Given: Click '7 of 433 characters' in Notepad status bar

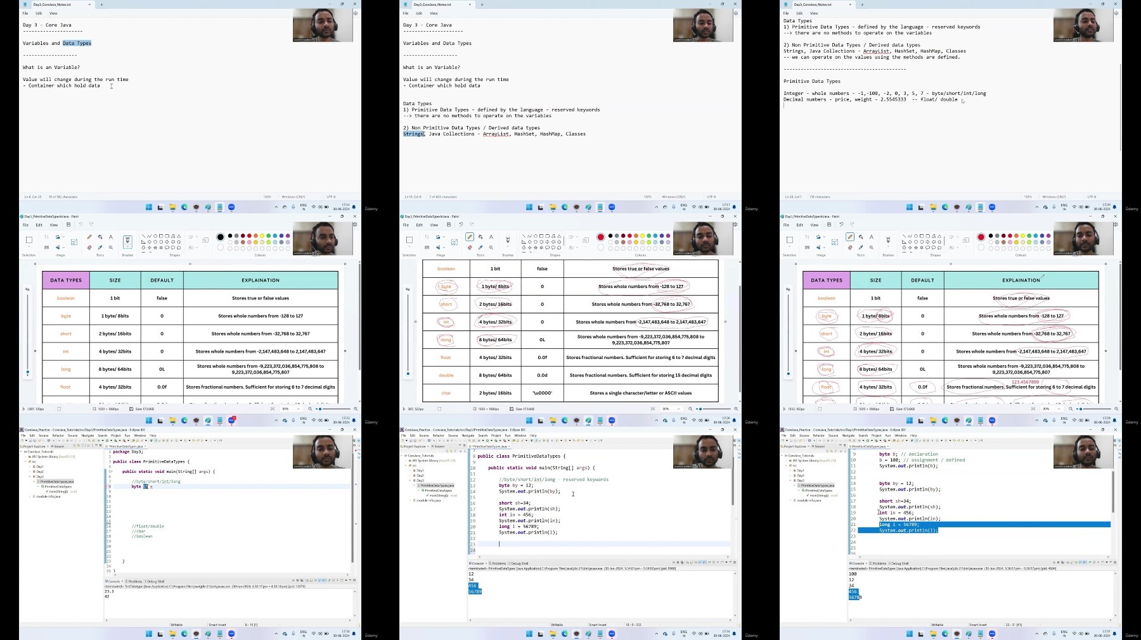Looking at the screenshot, I should click(x=443, y=197).
